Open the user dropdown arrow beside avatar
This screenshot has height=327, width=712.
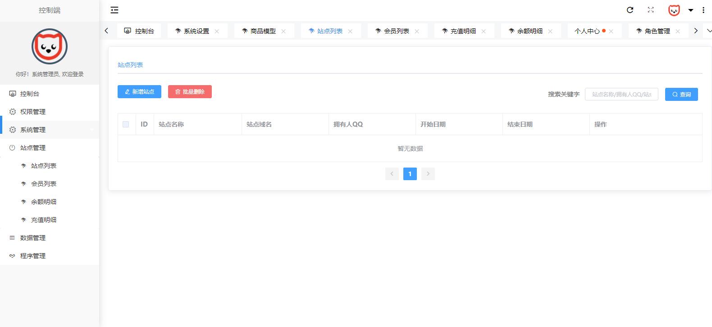click(x=690, y=10)
